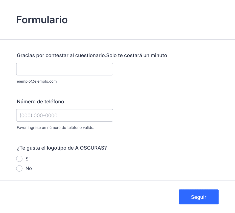Click the "Gracias por contestar al cuestionario" label

click(x=61, y=56)
